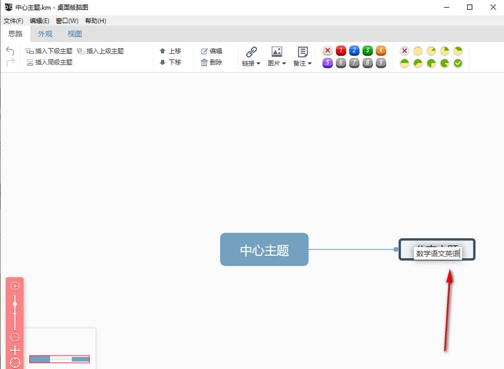The height and width of the screenshot is (369, 504).
Task: Assign red priority 1 icon
Action: point(341,51)
